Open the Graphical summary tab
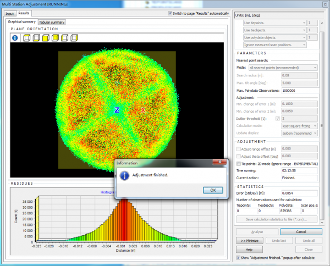 [22, 21]
